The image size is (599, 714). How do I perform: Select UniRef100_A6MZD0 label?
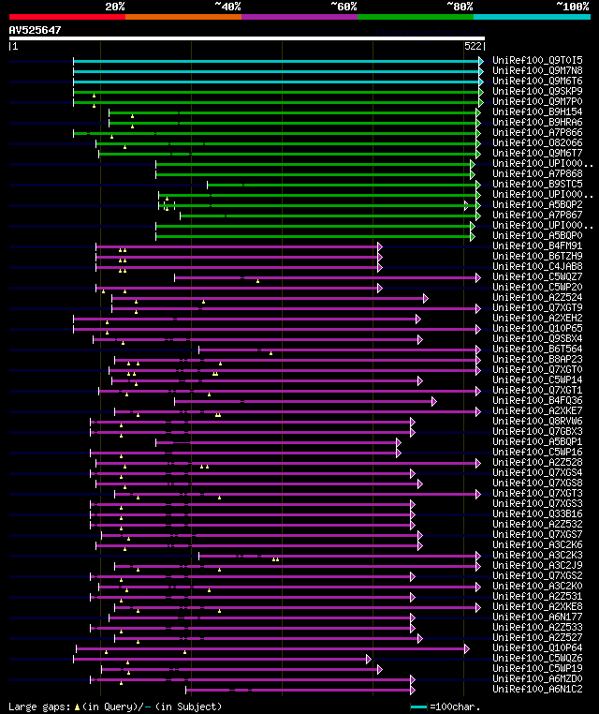(537, 679)
